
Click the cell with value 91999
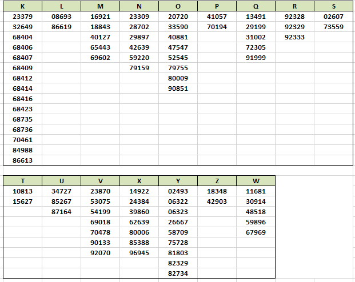coord(256,58)
